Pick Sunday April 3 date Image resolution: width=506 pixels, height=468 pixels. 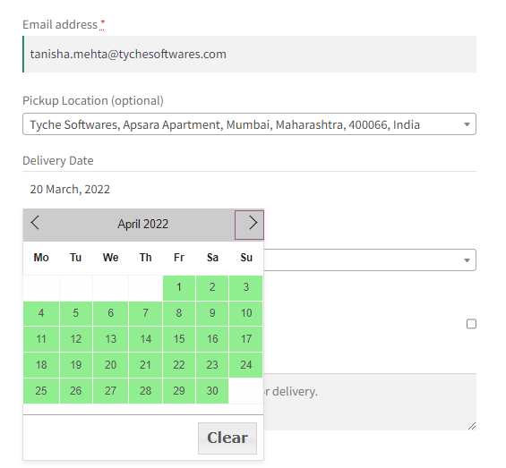(x=246, y=287)
